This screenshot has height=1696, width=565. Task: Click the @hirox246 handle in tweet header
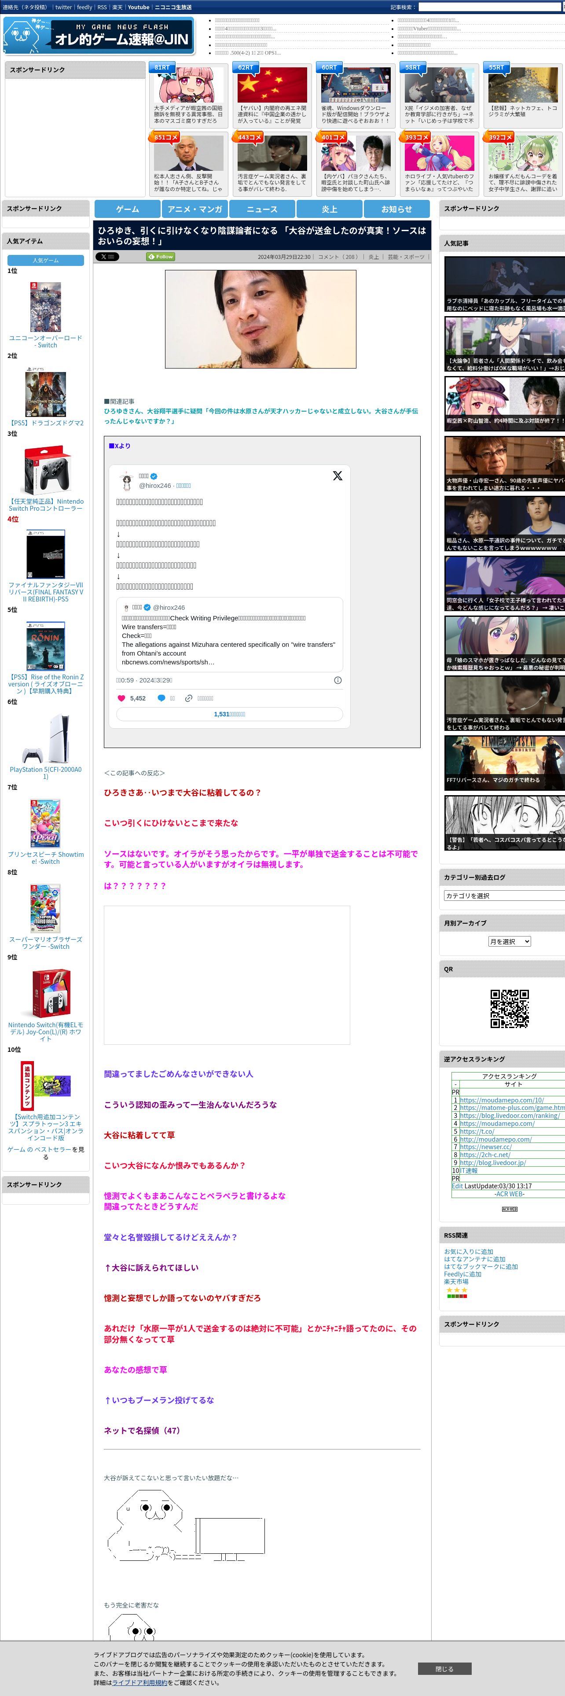[x=154, y=485]
